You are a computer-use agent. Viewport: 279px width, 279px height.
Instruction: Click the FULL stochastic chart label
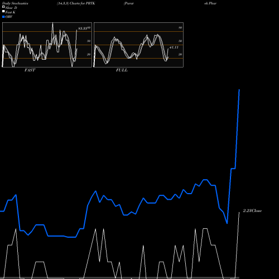coord(122,70)
